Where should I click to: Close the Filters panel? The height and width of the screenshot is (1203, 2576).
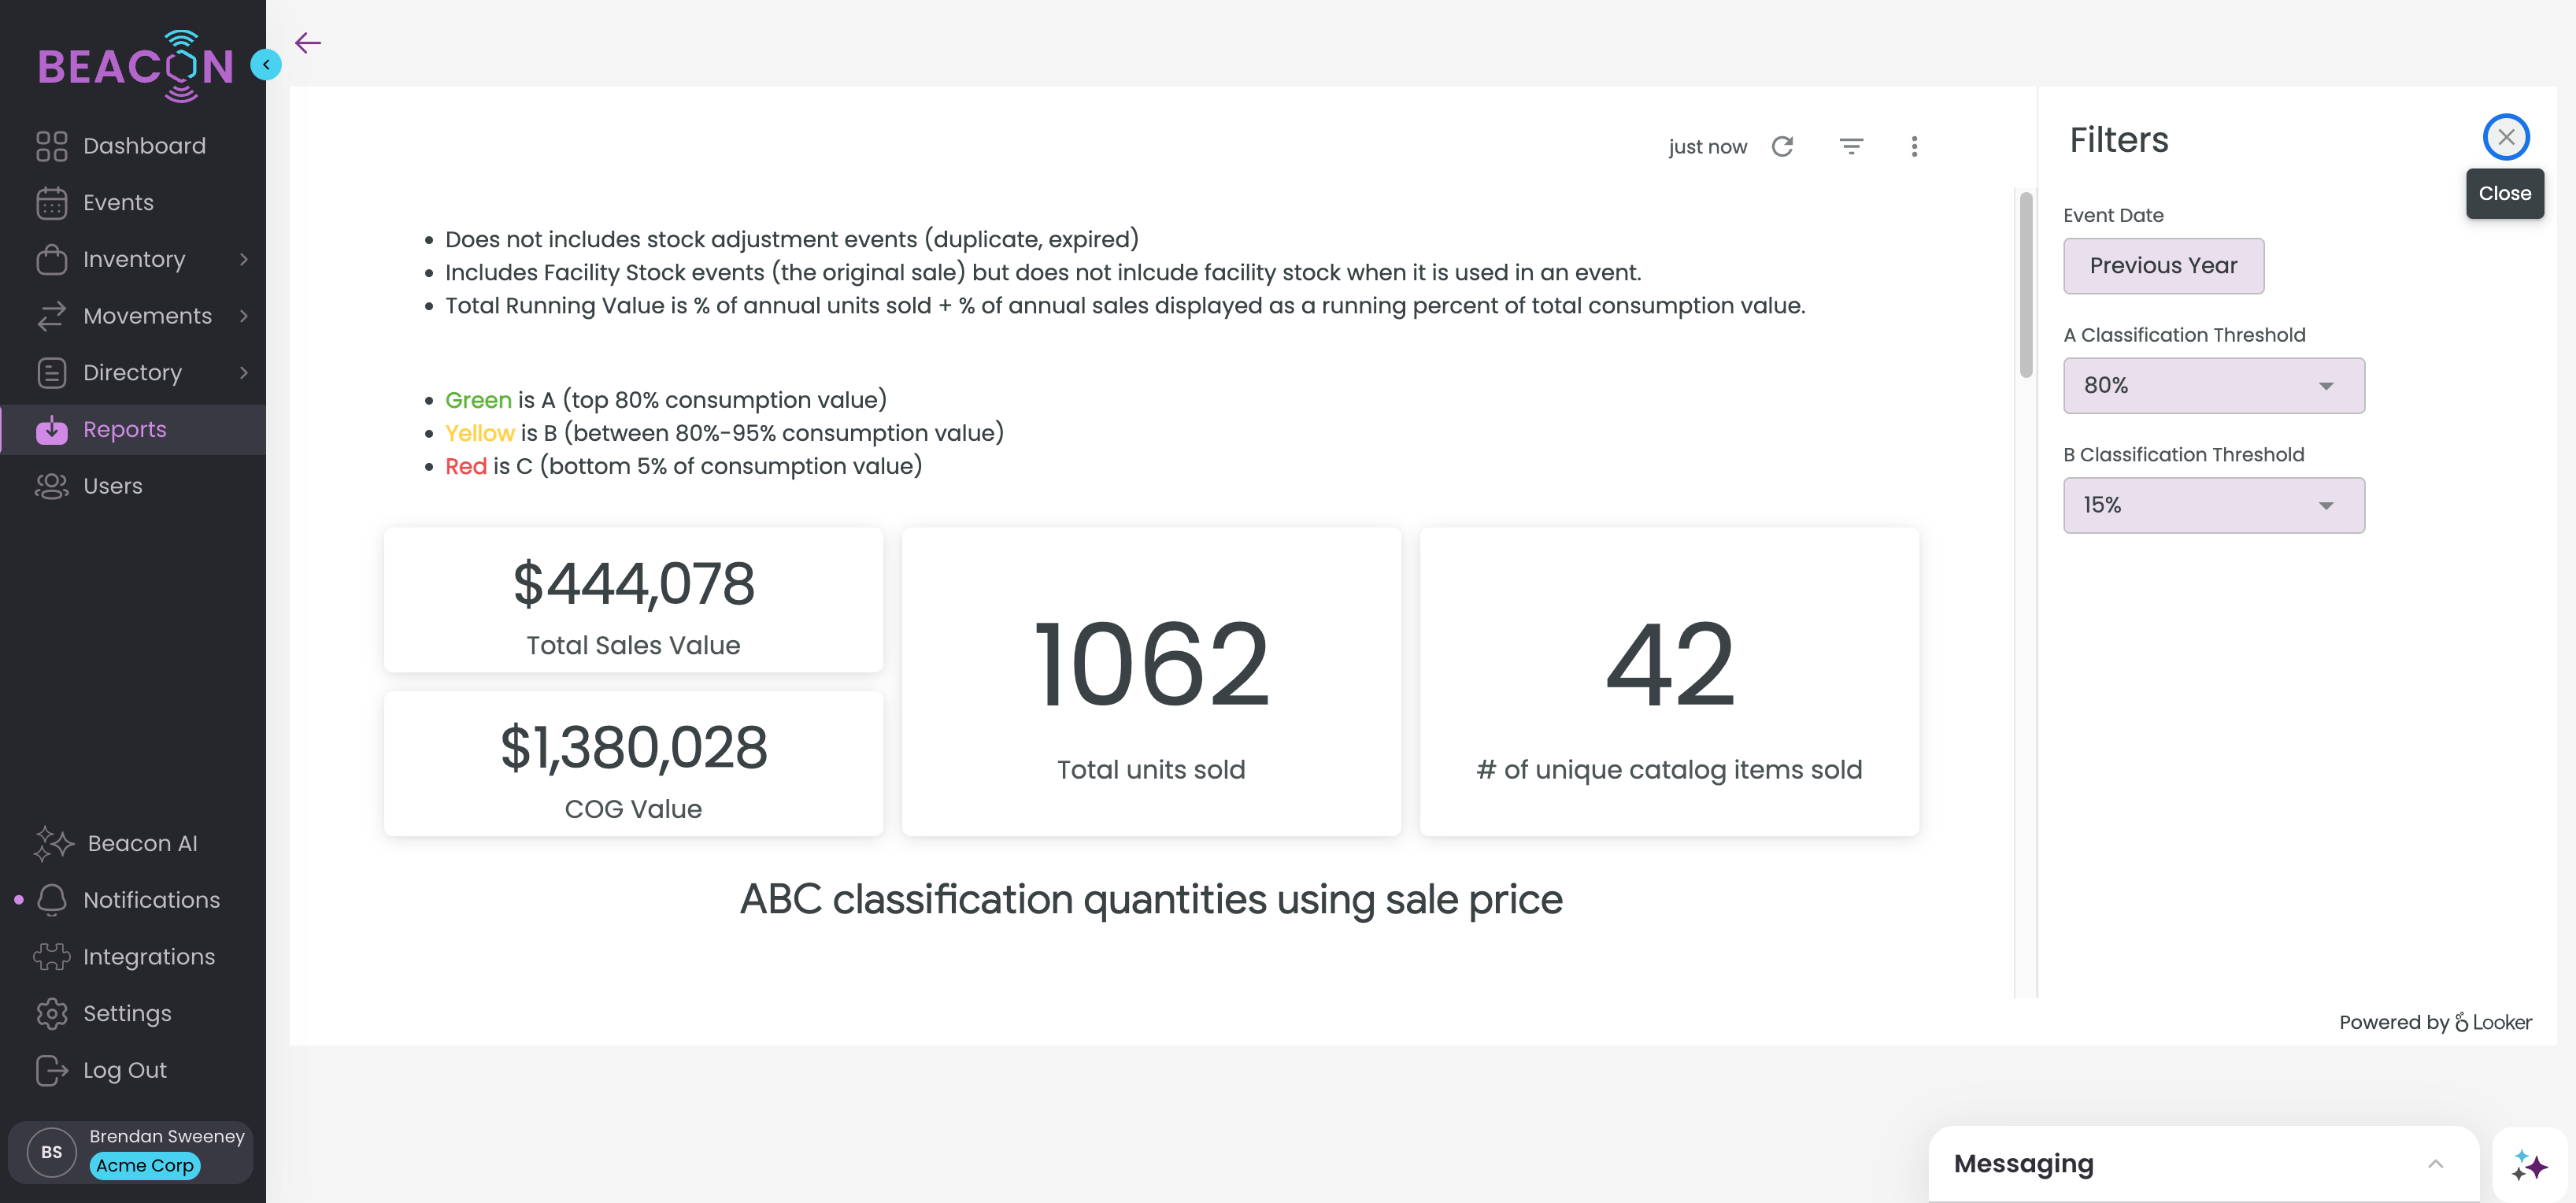click(2505, 138)
